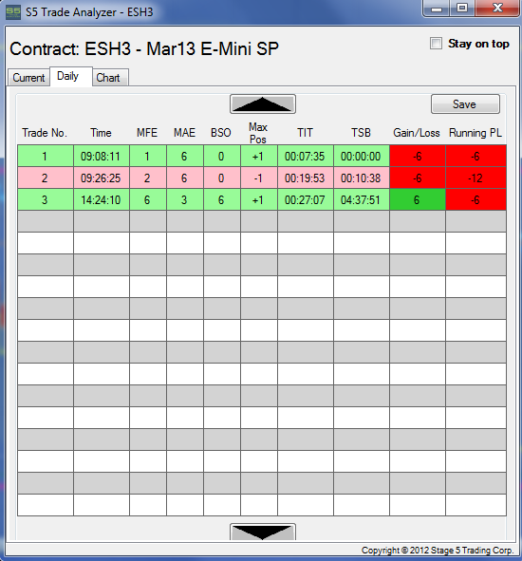This screenshot has height=561, width=522.
Task: Maximize the S5 Trade Analyzer window
Action: click(462, 9)
